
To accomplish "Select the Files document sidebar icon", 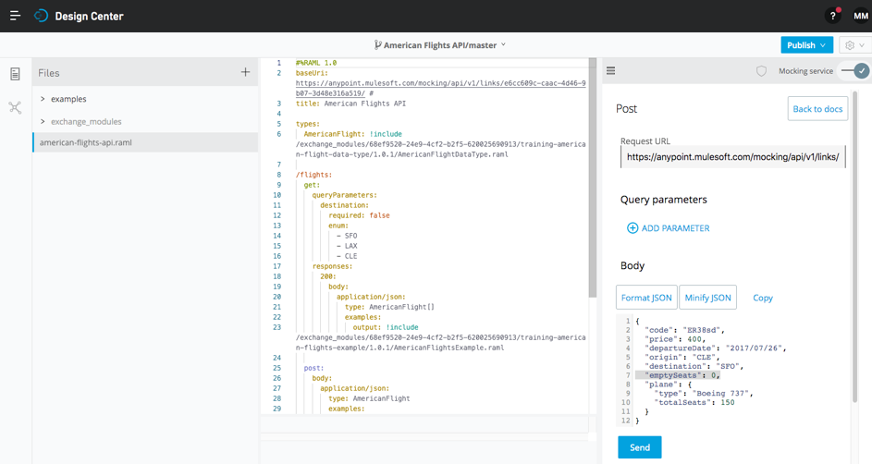I will [15, 73].
